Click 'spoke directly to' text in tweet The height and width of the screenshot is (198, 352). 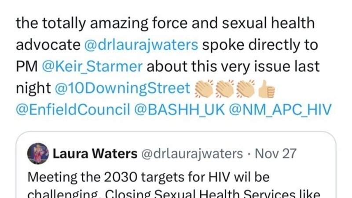click(260, 45)
